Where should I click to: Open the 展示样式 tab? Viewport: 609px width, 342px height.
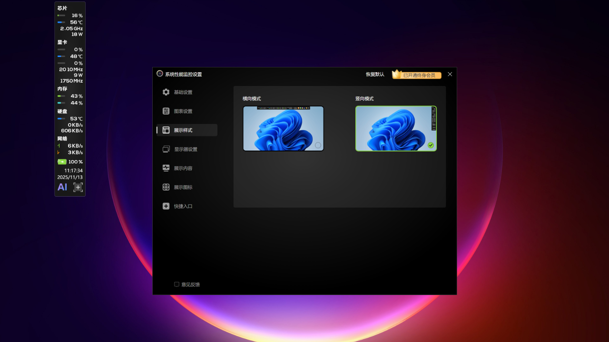183,130
